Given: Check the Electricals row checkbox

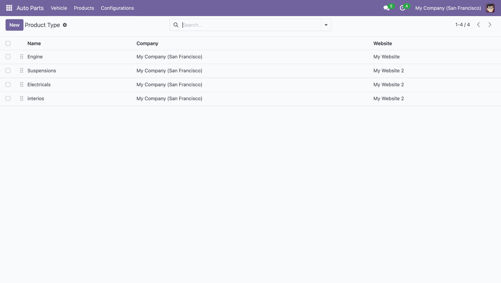Looking at the screenshot, I should pyautogui.click(x=8, y=85).
